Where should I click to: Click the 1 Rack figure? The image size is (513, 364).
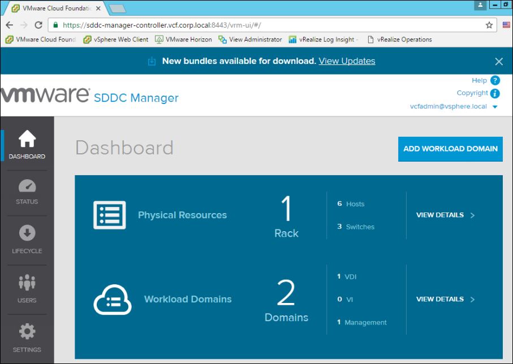pyautogui.click(x=286, y=216)
